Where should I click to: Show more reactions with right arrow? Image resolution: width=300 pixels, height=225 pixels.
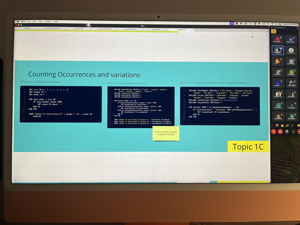pyautogui.click(x=292, y=125)
